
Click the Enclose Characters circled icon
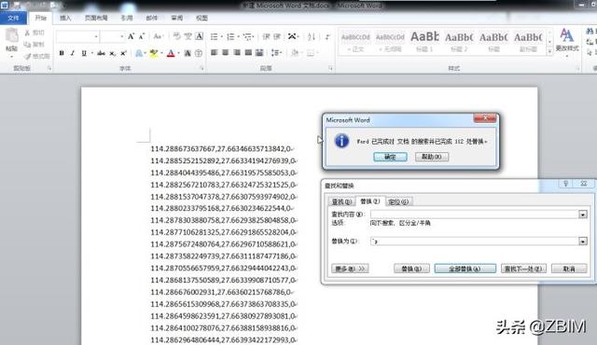(199, 53)
